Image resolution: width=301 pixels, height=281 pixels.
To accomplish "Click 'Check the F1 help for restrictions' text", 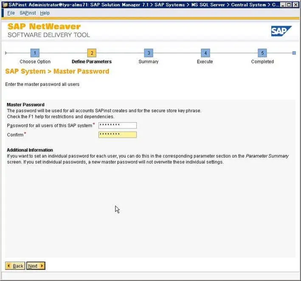I will tap(60, 116).
